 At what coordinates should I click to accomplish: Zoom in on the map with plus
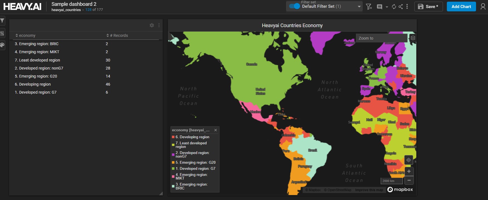click(409, 171)
